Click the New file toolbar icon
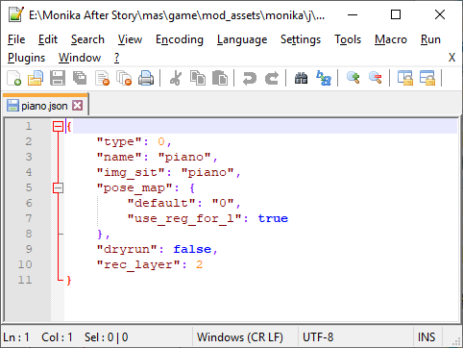Image resolution: width=463 pixels, height=348 pixels. tap(14, 78)
